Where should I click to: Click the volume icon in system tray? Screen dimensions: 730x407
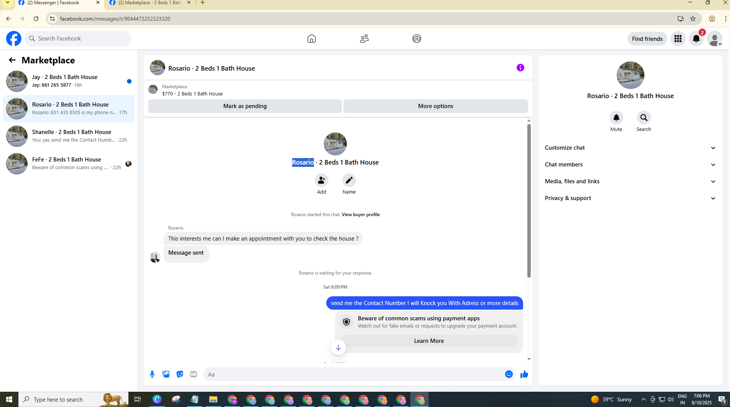pyautogui.click(x=671, y=399)
